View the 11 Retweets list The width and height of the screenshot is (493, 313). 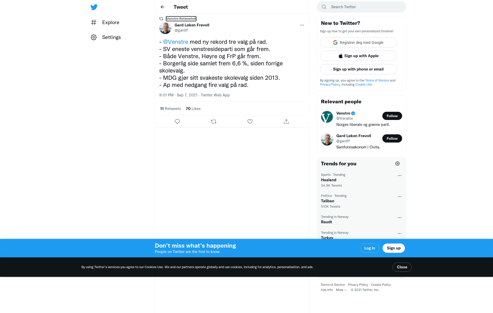(x=170, y=109)
